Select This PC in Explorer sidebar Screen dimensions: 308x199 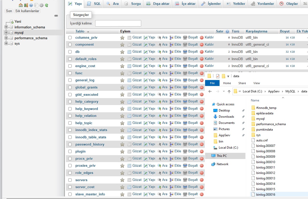tap(222, 156)
